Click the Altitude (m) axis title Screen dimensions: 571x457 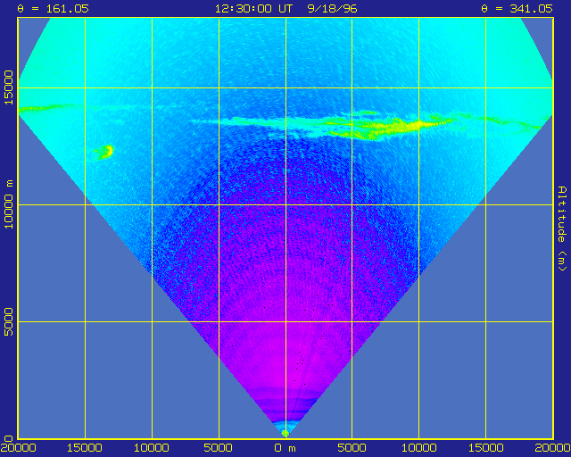562,228
